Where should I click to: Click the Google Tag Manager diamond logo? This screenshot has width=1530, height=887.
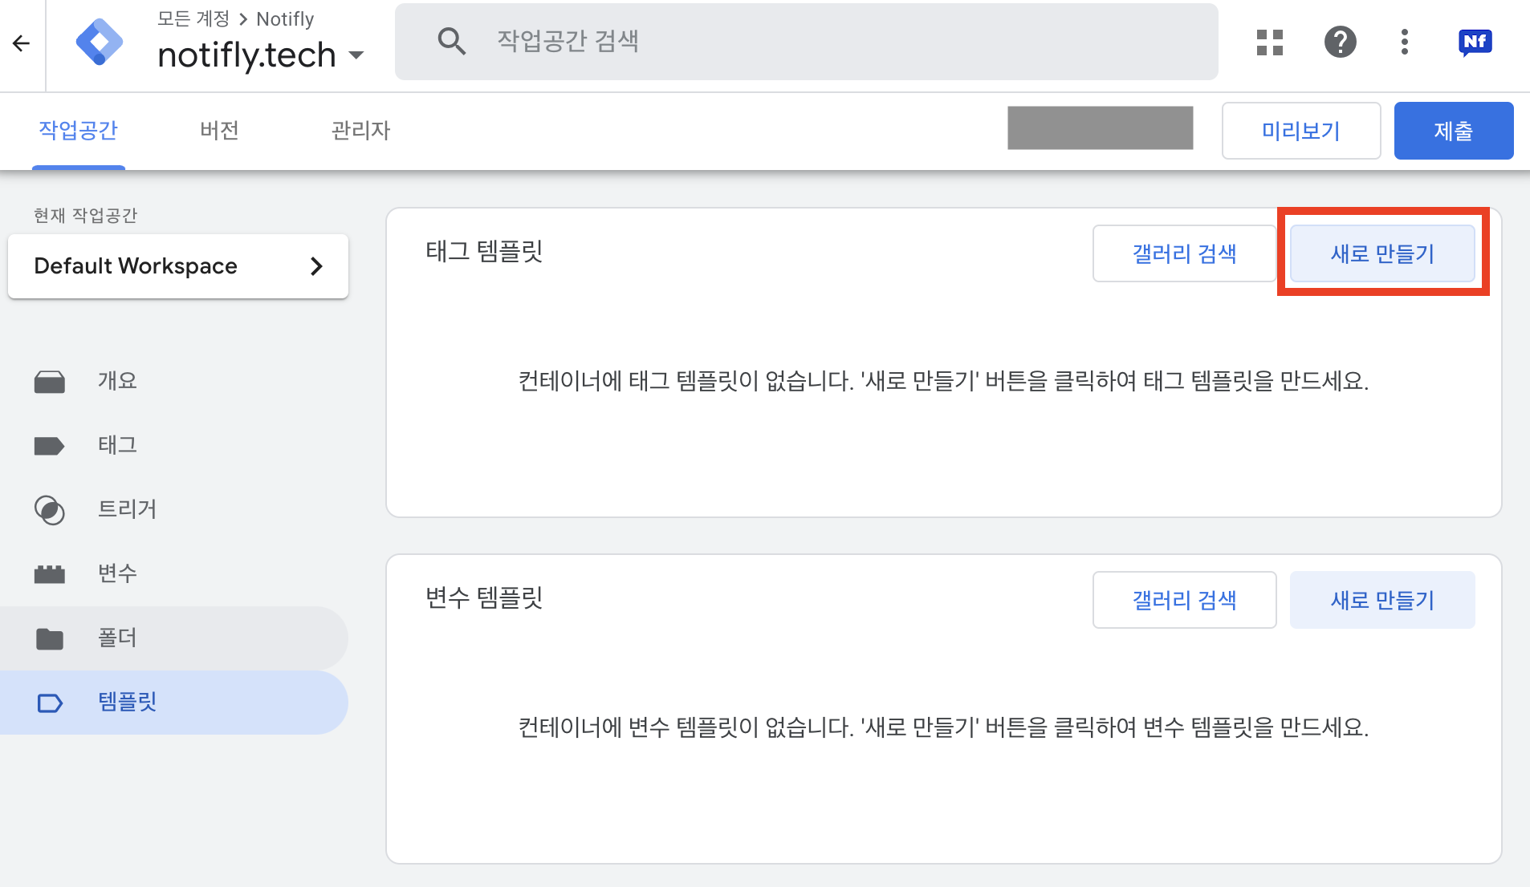pos(99,43)
